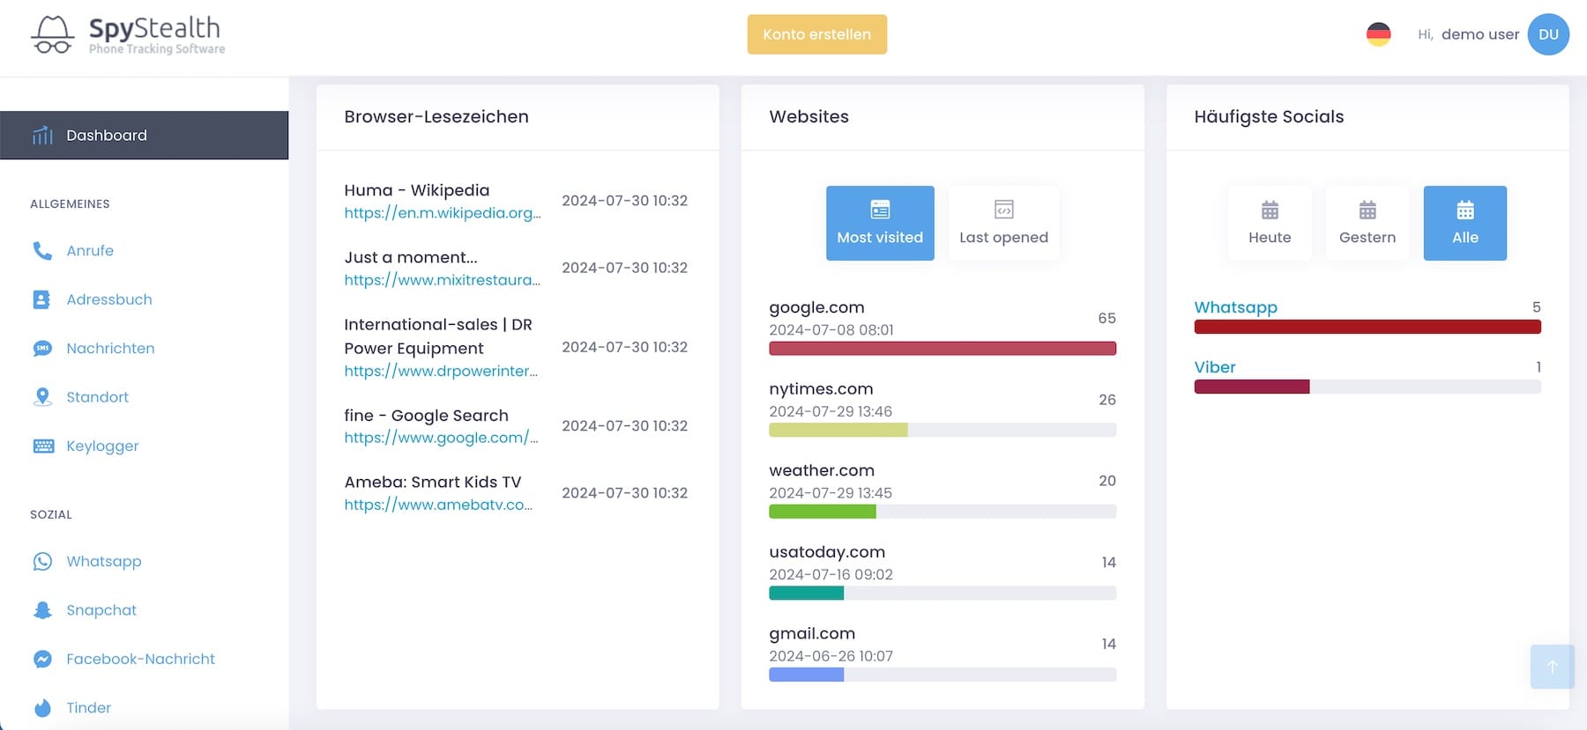Click the google.com visit count 65

[1106, 318]
